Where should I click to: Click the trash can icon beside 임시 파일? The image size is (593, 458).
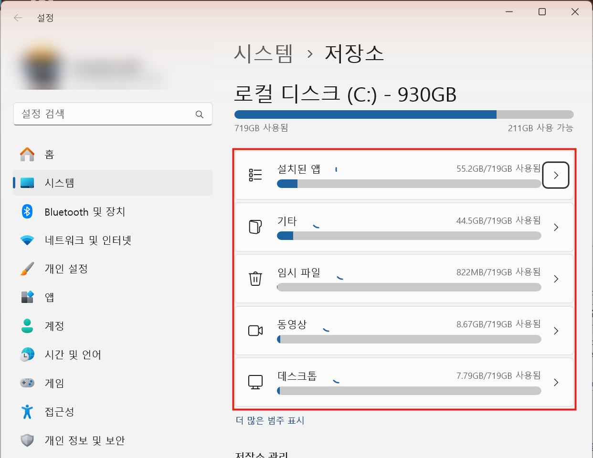point(255,278)
